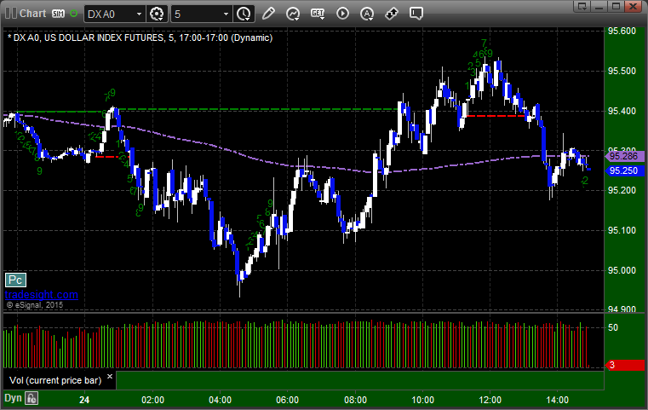
Task: Click the SIM mode badge icon
Action: (58, 14)
